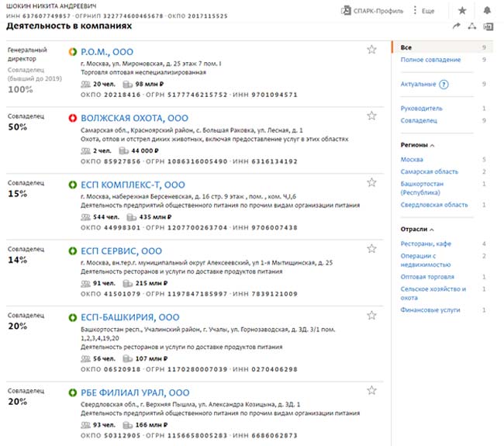
Task: Star the ВОЛЖСКАЯ ОХОТА, ООО company
Action: point(371,116)
